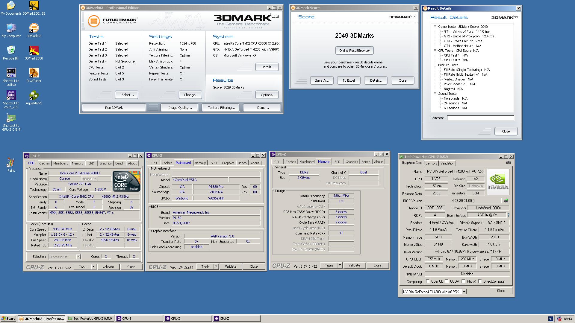The image size is (575, 323).
Task: Switch to Caches tab in CPU-Z CPU window
Action: (x=45, y=163)
